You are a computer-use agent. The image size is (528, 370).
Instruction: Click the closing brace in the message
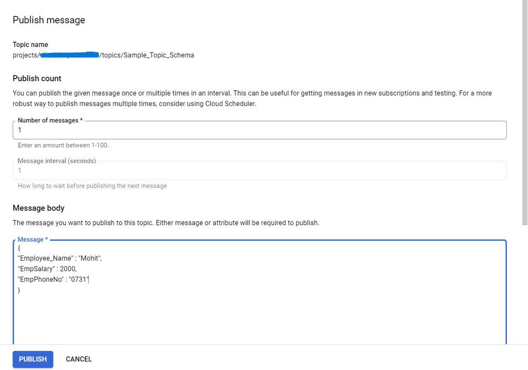coord(18,290)
